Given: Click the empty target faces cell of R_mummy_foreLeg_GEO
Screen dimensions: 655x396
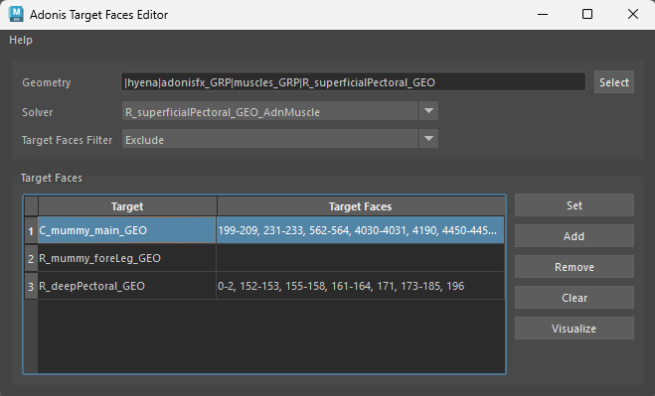Looking at the screenshot, I should (x=361, y=258).
